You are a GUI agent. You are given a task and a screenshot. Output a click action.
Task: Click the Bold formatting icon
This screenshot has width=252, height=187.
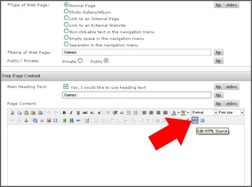coord(64,113)
